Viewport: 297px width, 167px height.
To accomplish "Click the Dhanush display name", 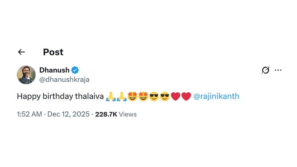I will (54, 70).
